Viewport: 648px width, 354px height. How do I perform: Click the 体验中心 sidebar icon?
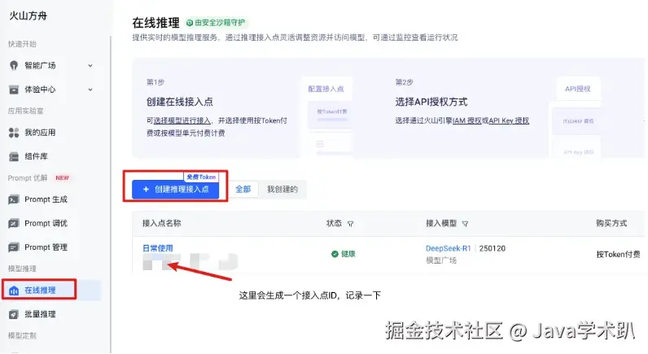14,90
